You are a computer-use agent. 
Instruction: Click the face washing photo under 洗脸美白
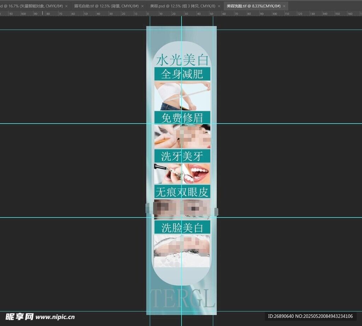(x=182, y=251)
